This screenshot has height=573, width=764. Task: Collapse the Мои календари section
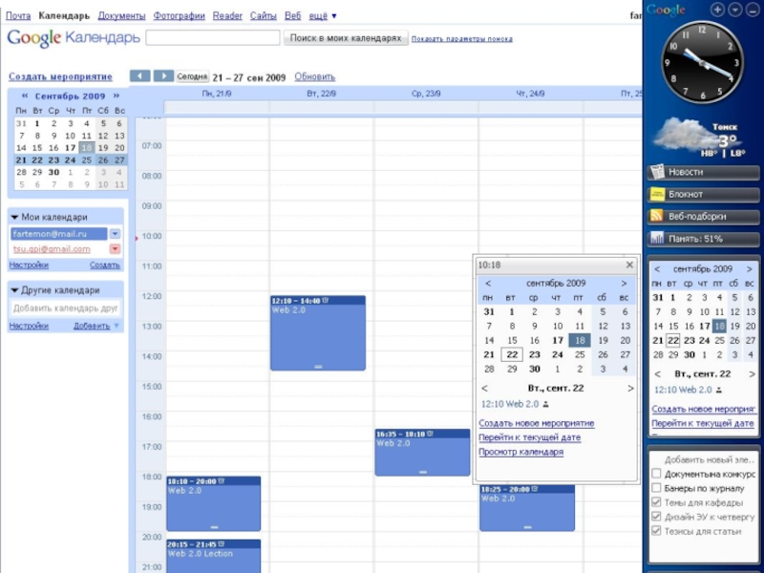tap(14, 218)
